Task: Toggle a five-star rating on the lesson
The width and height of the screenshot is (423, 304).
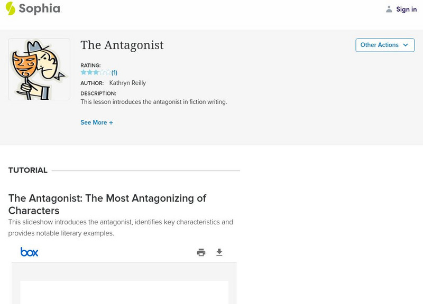Action: tap(108, 72)
